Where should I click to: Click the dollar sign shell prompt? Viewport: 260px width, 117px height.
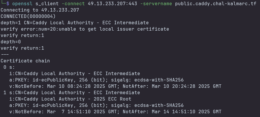pyautogui.click(x=8, y=3)
